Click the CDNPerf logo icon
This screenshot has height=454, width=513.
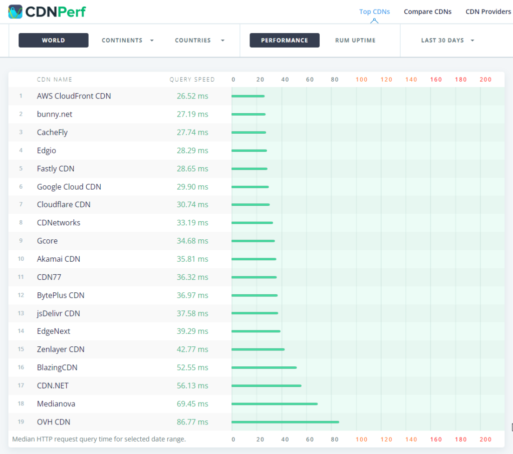(16, 12)
